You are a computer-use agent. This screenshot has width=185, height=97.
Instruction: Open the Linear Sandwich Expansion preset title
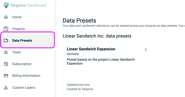[91, 49]
